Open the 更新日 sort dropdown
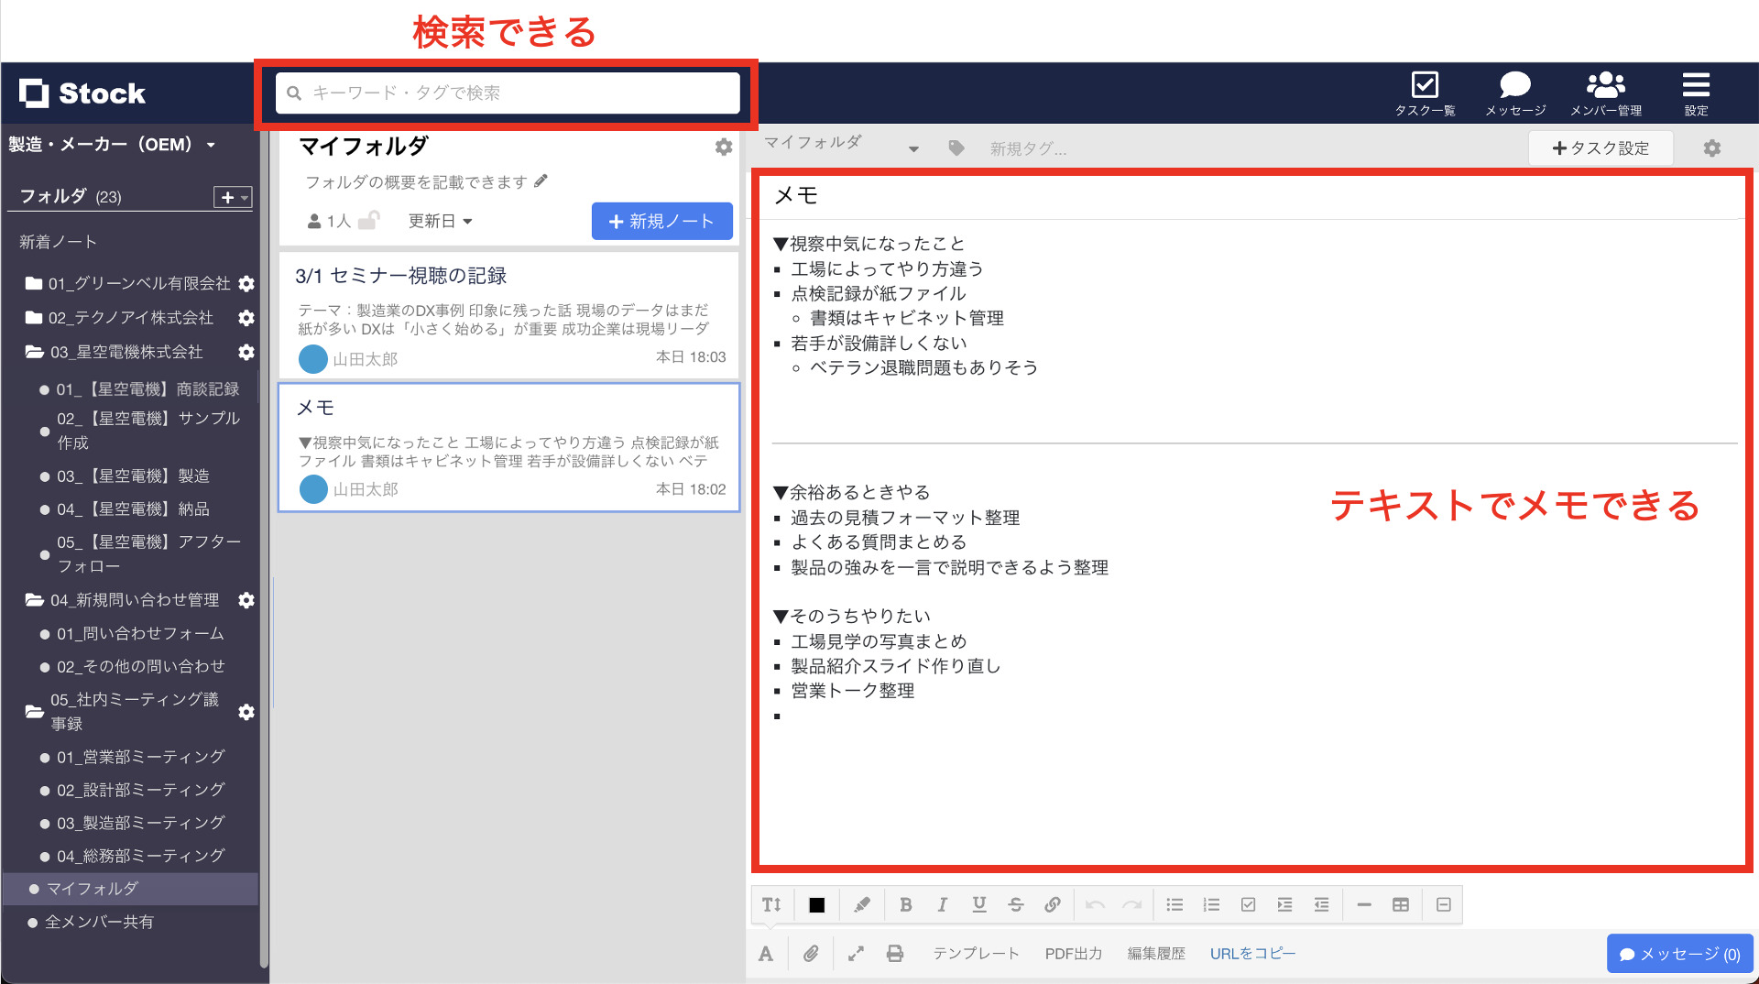 tap(441, 220)
